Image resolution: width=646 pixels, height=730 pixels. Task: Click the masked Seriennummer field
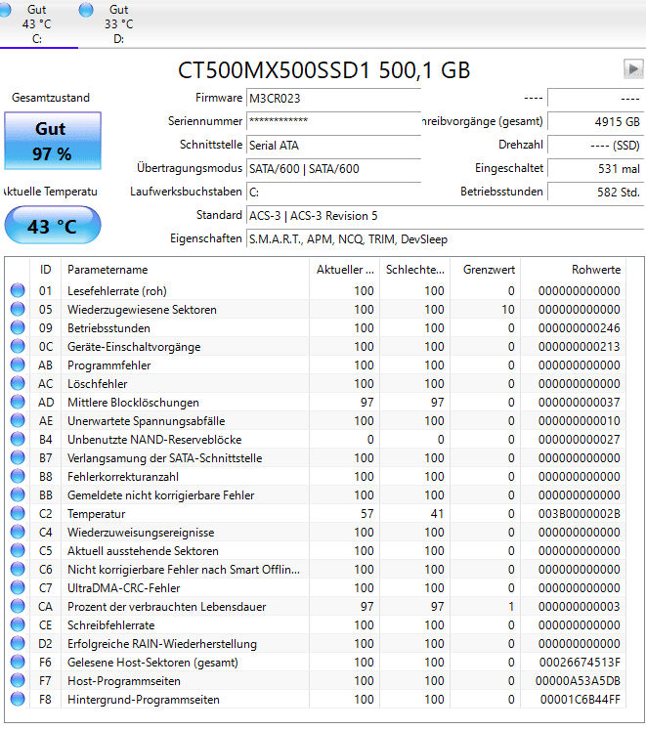pyautogui.click(x=333, y=121)
